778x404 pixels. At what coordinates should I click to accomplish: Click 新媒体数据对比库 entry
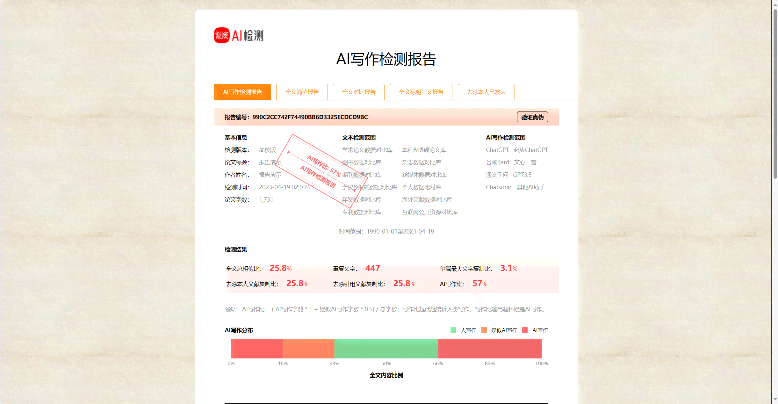424,175
